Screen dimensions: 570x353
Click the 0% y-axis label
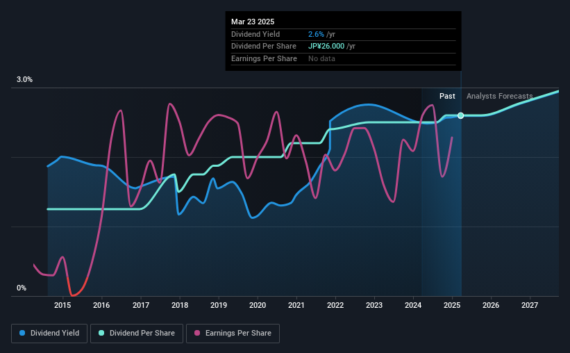[22, 288]
